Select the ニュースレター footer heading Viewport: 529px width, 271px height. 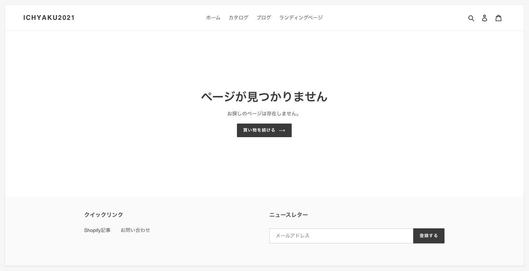(289, 215)
